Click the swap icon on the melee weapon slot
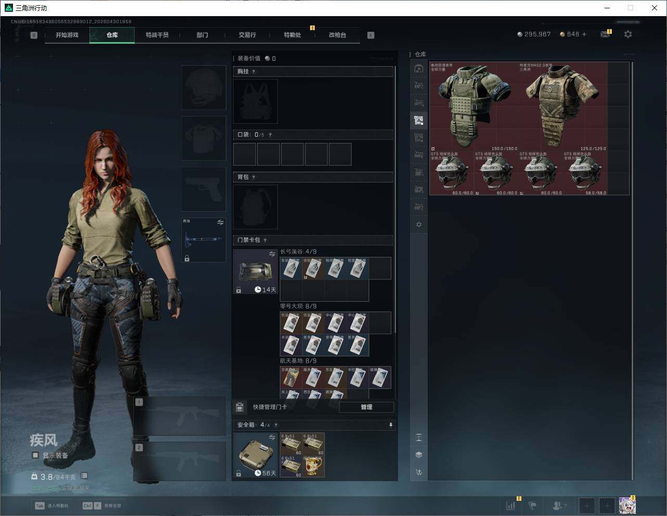The width and height of the screenshot is (667, 516). pyautogui.click(x=220, y=223)
